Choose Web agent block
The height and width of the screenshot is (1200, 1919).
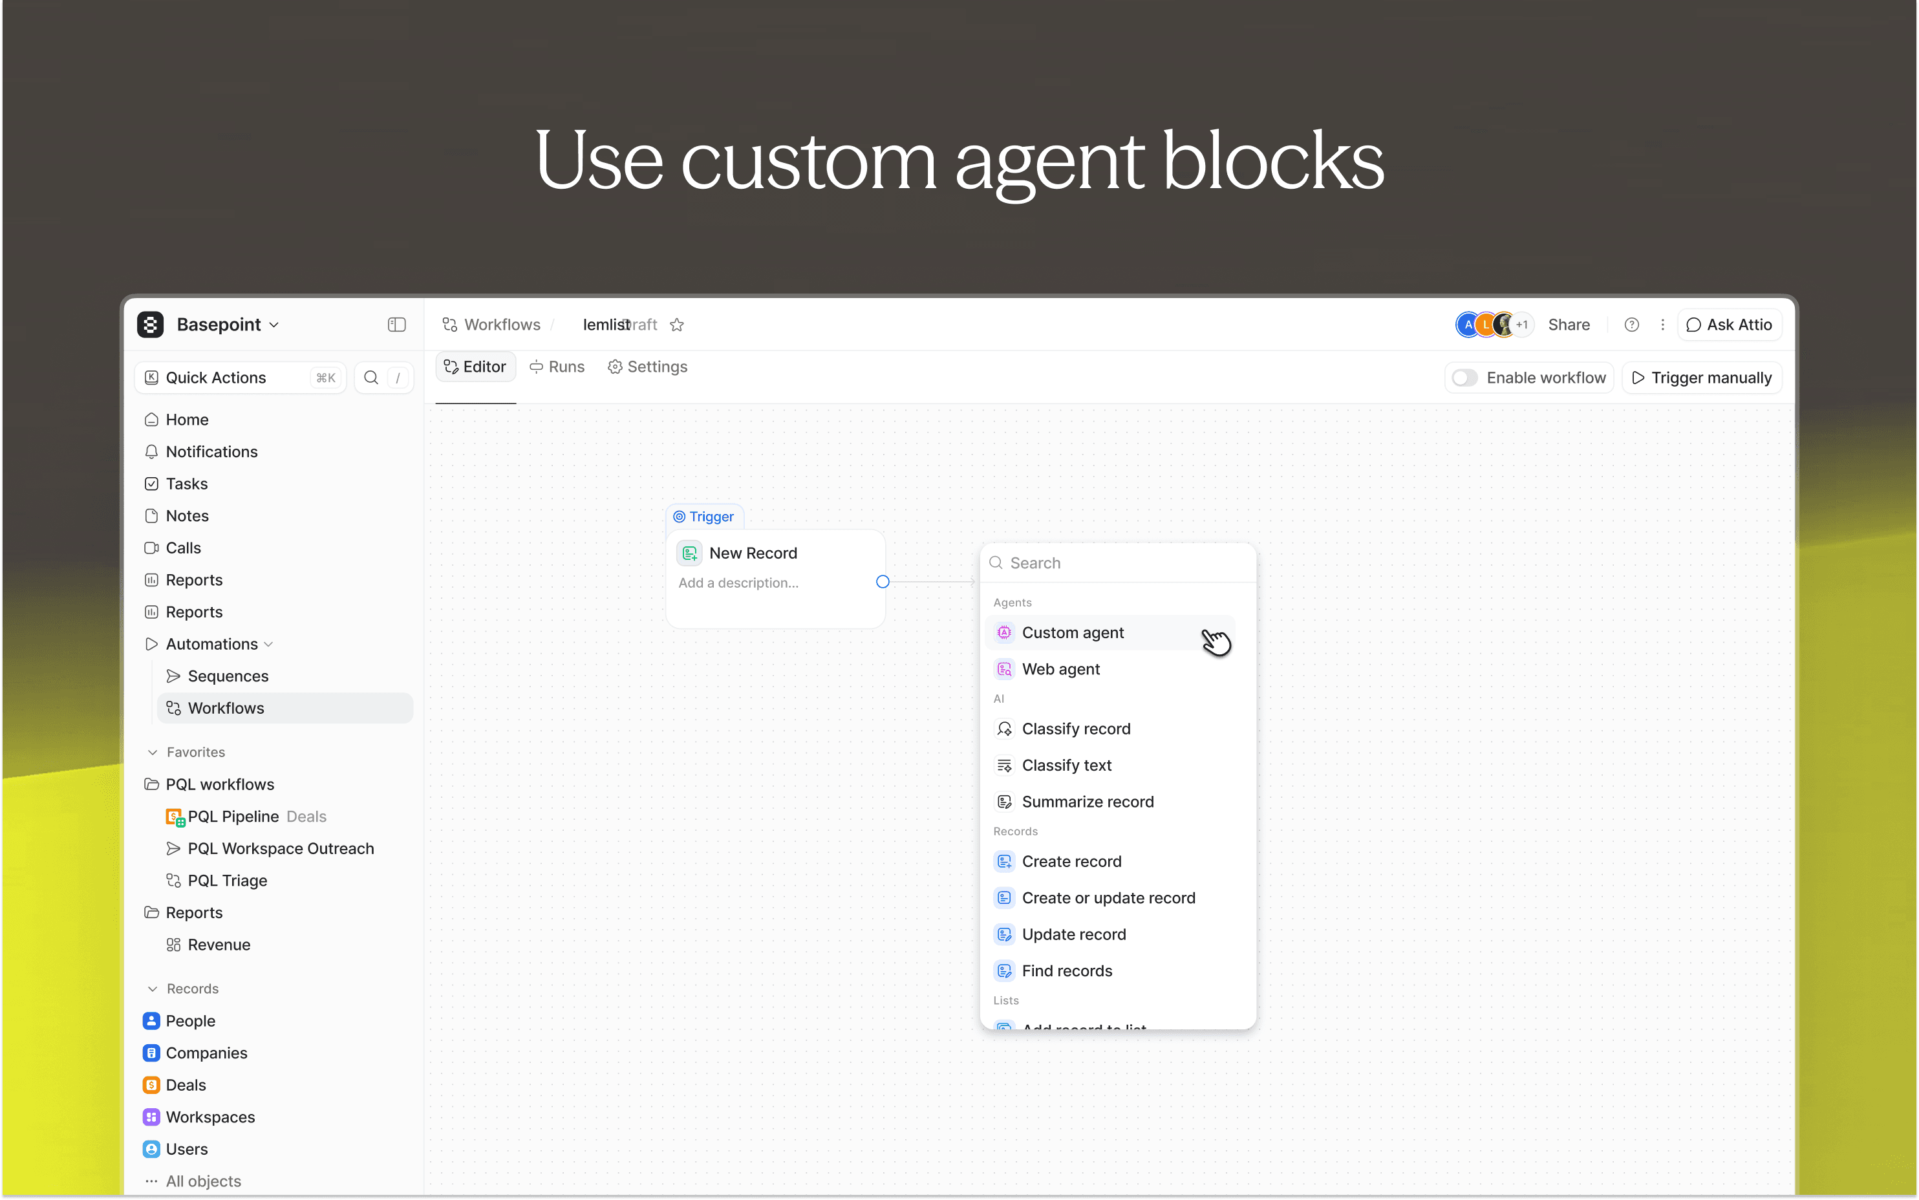click(x=1110, y=669)
